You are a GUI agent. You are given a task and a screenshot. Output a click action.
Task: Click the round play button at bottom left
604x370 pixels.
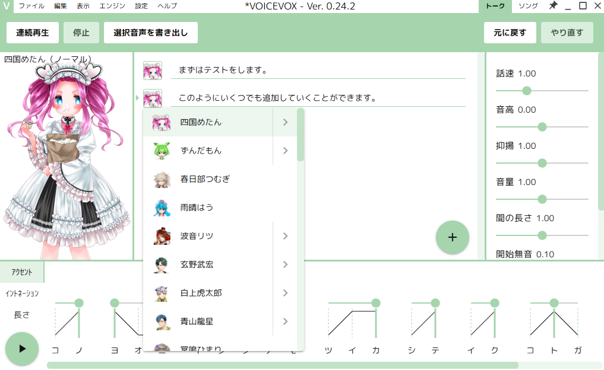point(22,349)
